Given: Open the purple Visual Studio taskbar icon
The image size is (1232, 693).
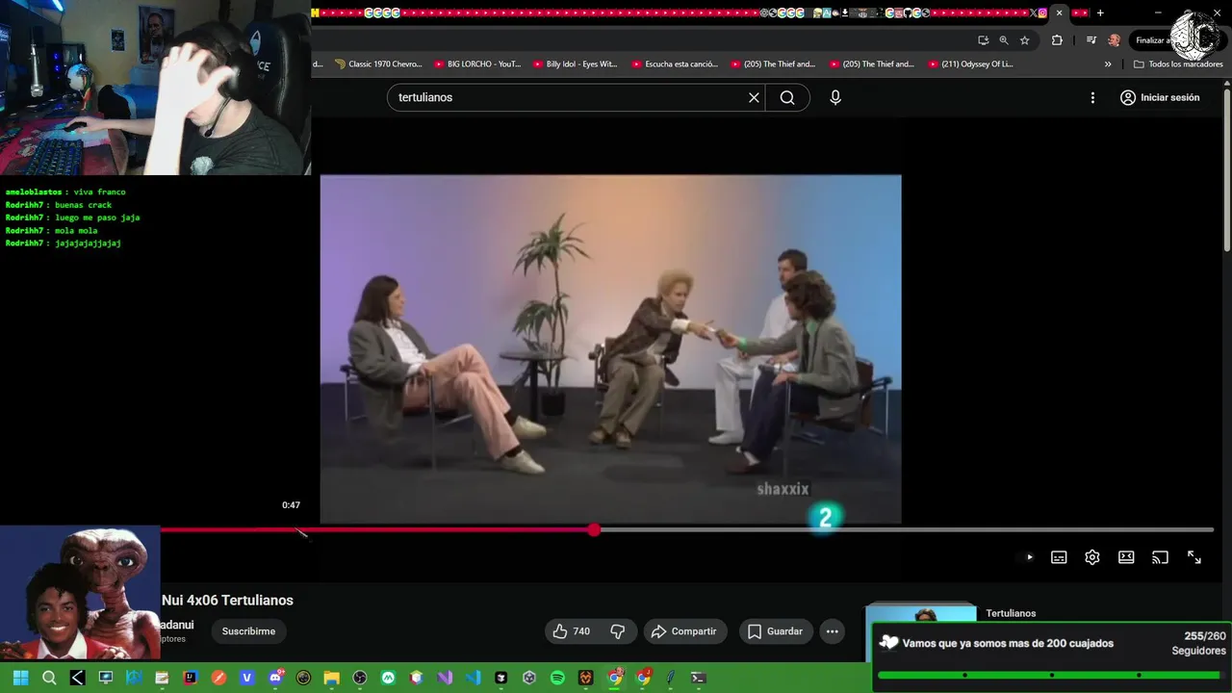Looking at the screenshot, I should coord(445,678).
